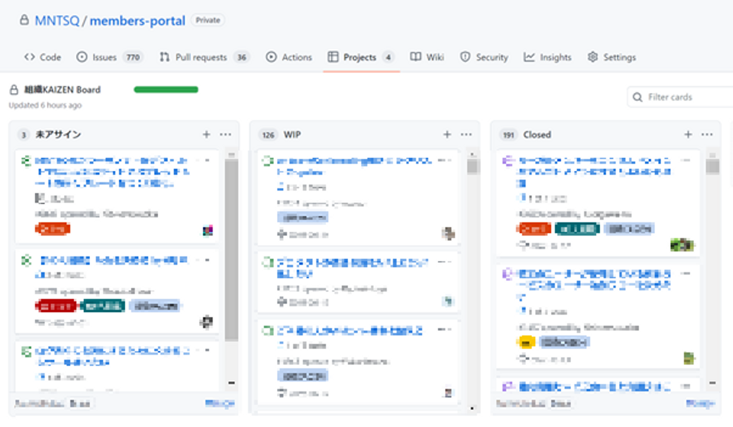Screen dimensions: 733x427
Task: Click open-issue icon on first 未アサイン card
Action: tap(26, 161)
